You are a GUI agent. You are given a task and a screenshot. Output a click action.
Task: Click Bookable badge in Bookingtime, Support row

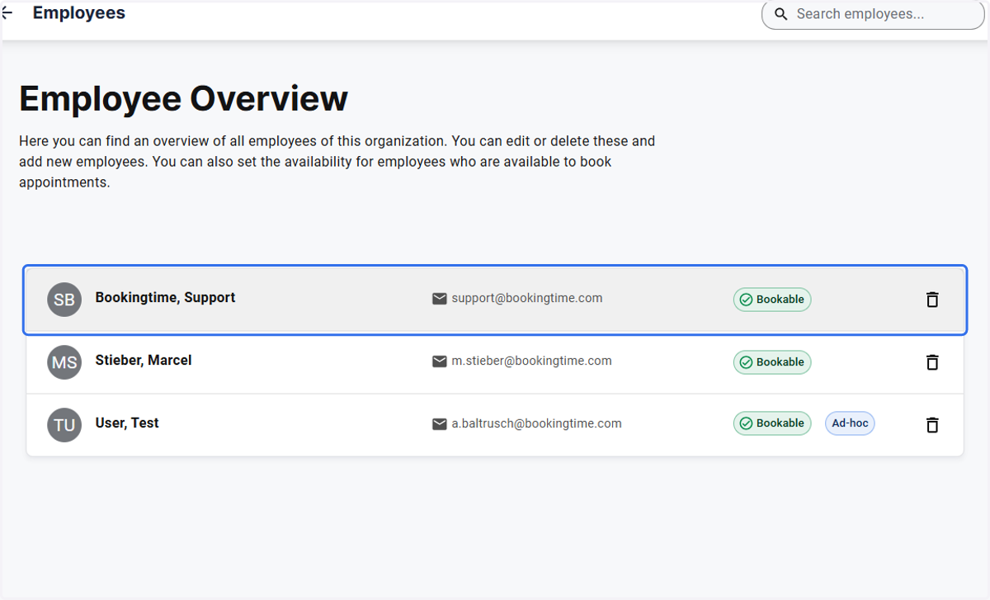click(x=772, y=300)
